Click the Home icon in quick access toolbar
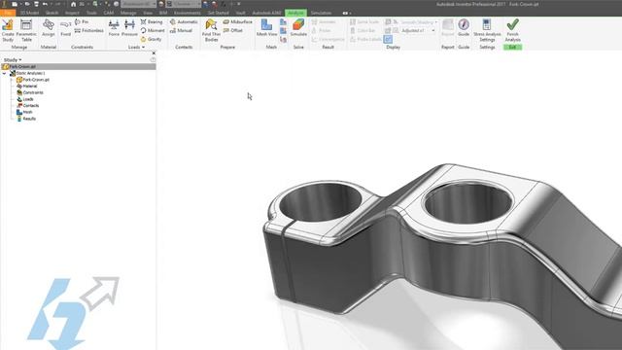The width and height of the screenshot is (622, 350). coord(74,4)
